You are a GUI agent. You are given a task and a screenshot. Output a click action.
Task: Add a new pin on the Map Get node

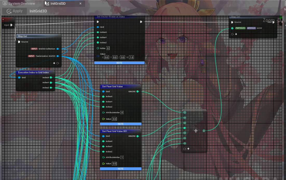54,63
